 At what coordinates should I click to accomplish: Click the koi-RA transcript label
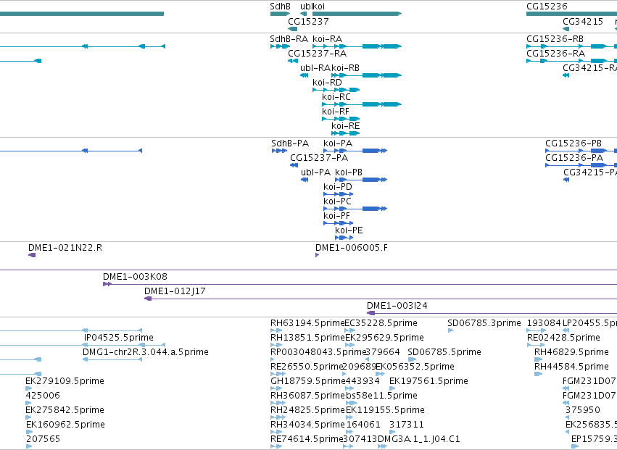tap(328, 39)
